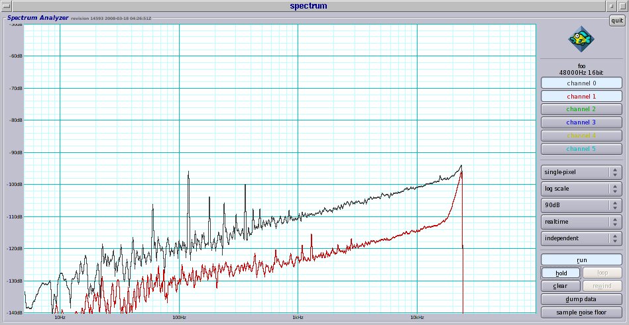Image resolution: width=629 pixels, height=325 pixels.
Task: Toggle channel 0 display
Action: (581, 83)
